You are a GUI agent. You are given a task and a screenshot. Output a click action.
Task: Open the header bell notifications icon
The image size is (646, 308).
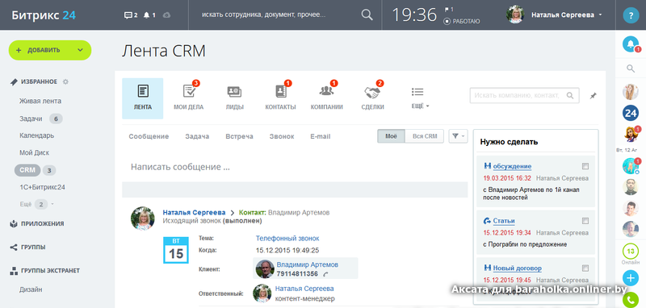point(147,15)
